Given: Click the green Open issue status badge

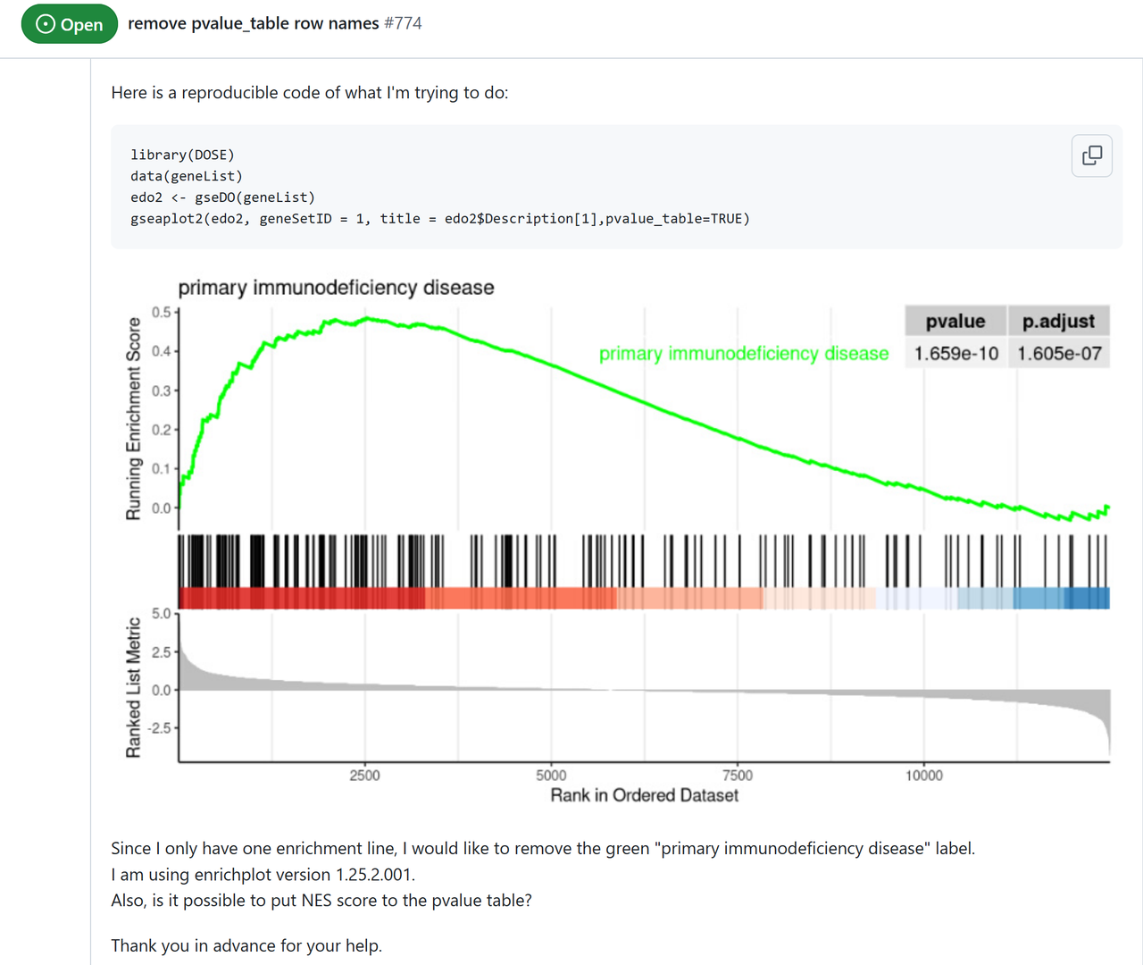Looking at the screenshot, I should click(x=70, y=24).
